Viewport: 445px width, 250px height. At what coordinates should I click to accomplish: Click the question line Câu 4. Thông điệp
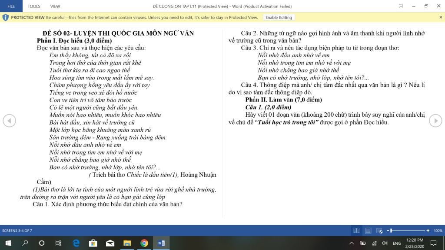coord(326,89)
